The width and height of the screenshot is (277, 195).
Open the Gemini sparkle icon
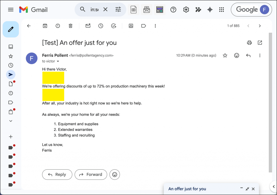pyautogui.click(x=210, y=9)
